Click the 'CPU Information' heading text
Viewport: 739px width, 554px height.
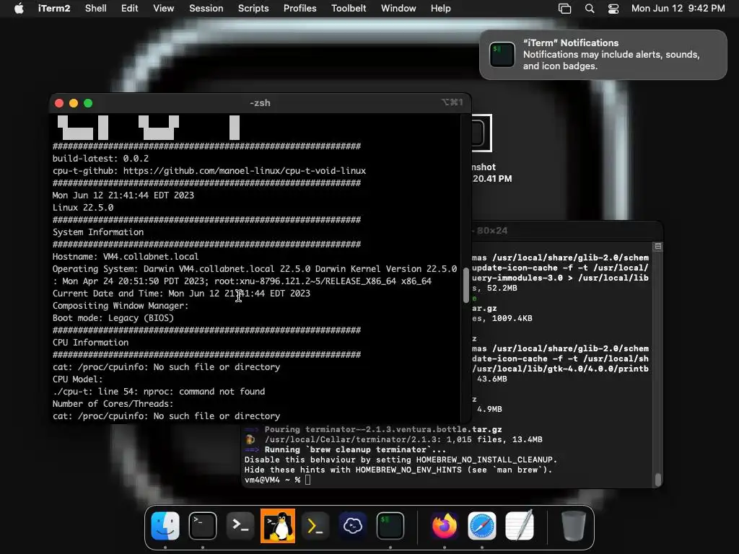[x=90, y=343]
